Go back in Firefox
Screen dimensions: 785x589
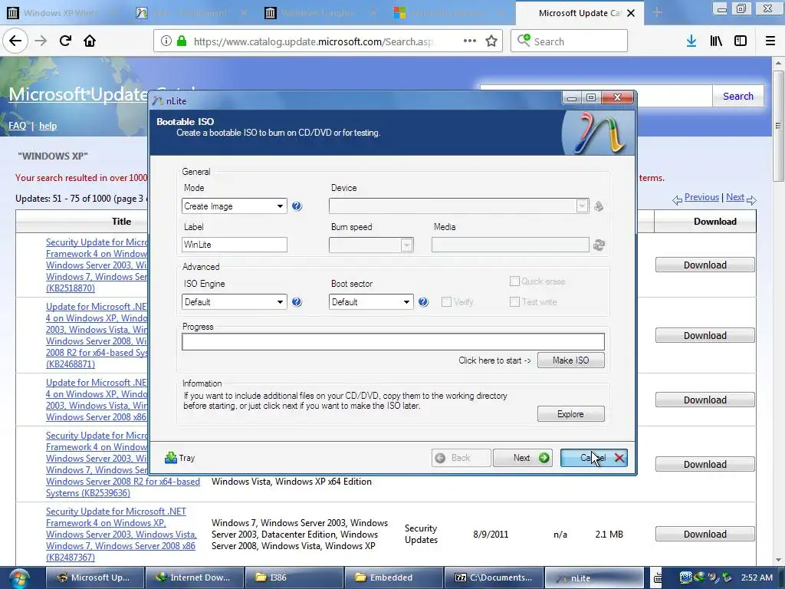point(15,41)
